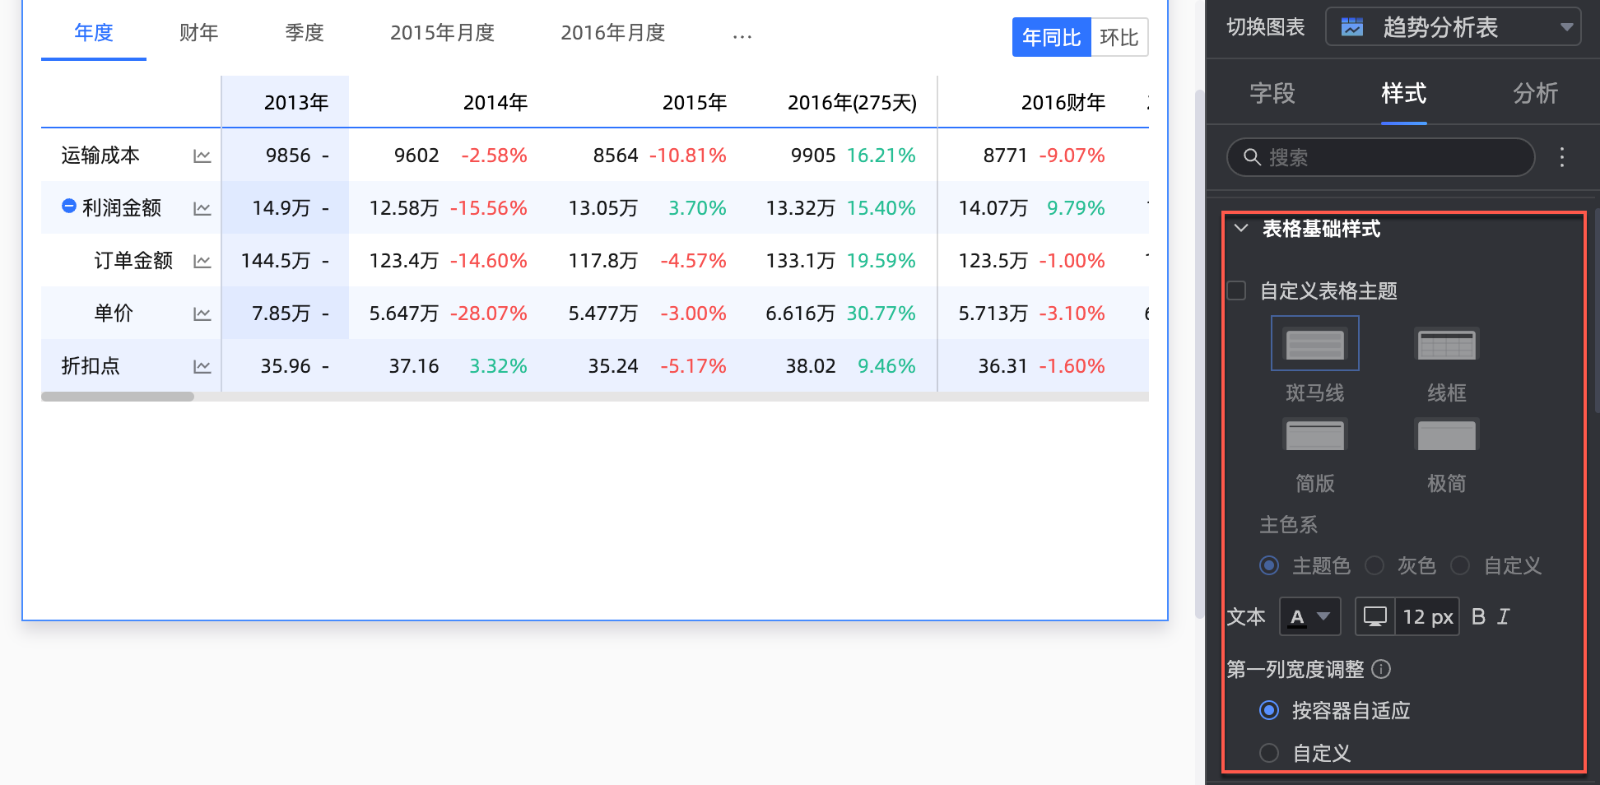The image size is (1600, 785).
Task: Open trend chart icon for 运输成本 row
Action: (x=202, y=156)
